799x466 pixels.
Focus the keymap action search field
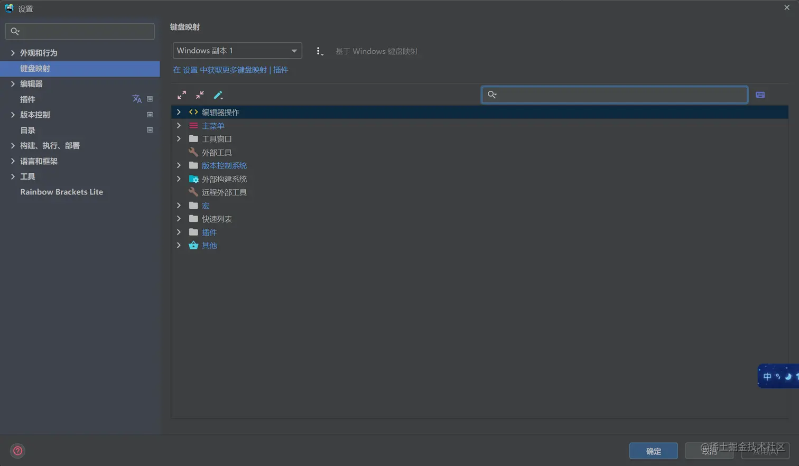[x=615, y=95]
